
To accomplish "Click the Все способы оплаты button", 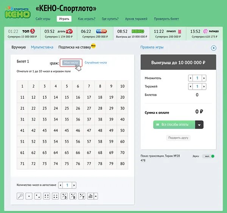I will point(174,125).
